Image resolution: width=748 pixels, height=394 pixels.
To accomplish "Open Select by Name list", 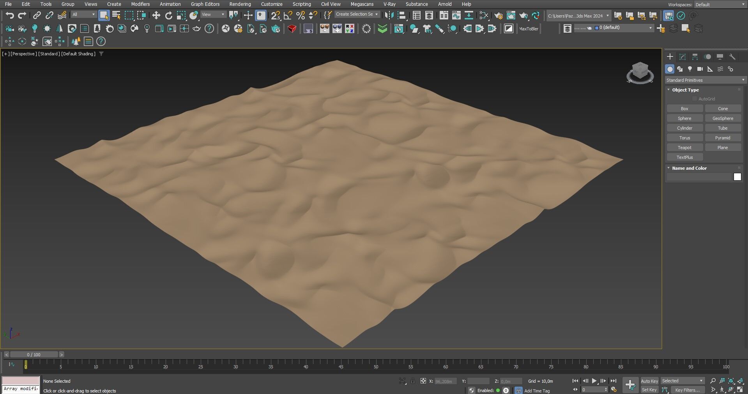I will 116,16.
